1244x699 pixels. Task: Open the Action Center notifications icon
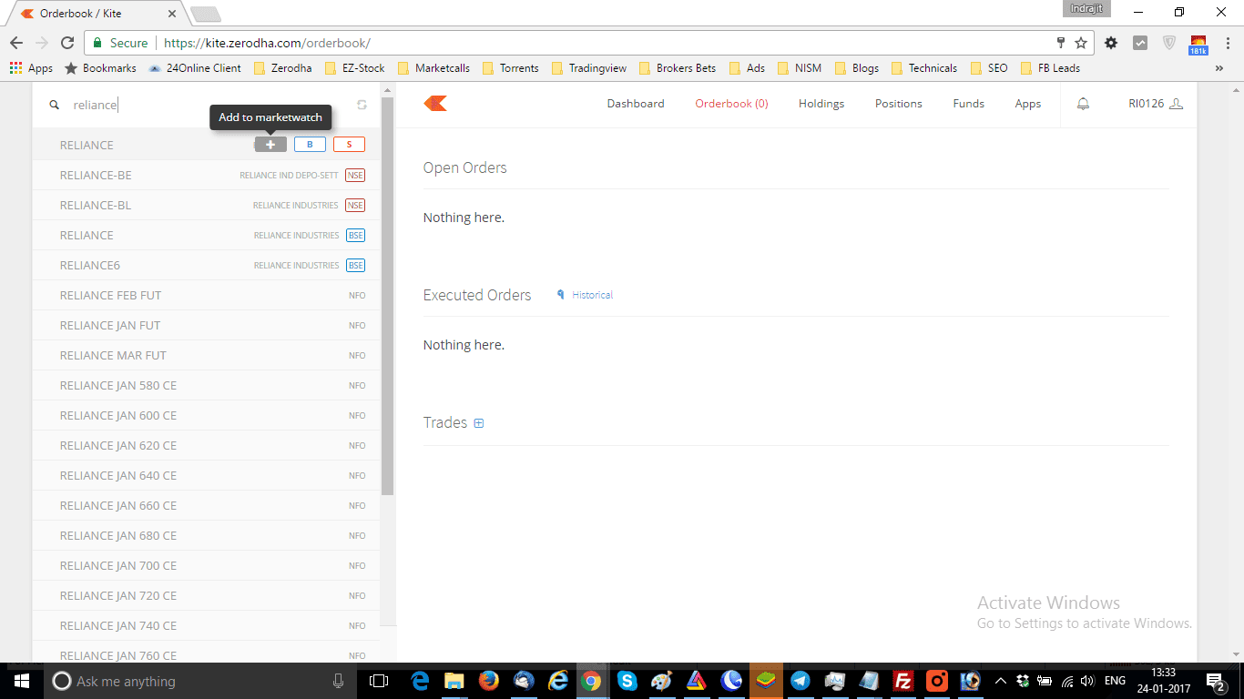[1216, 681]
